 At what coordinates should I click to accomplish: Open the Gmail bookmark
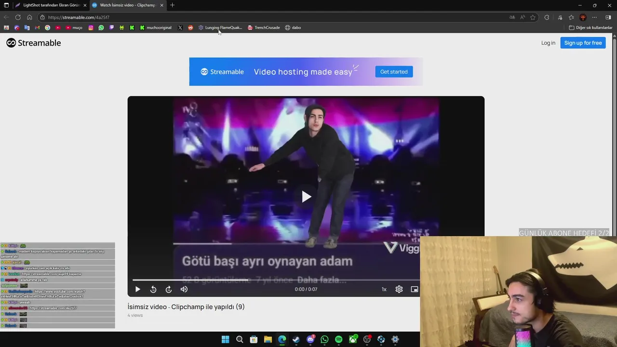pyautogui.click(x=37, y=27)
